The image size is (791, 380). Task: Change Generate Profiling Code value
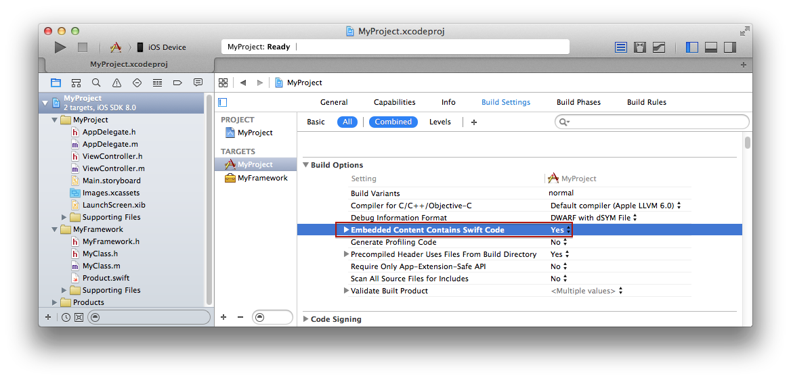coord(559,242)
